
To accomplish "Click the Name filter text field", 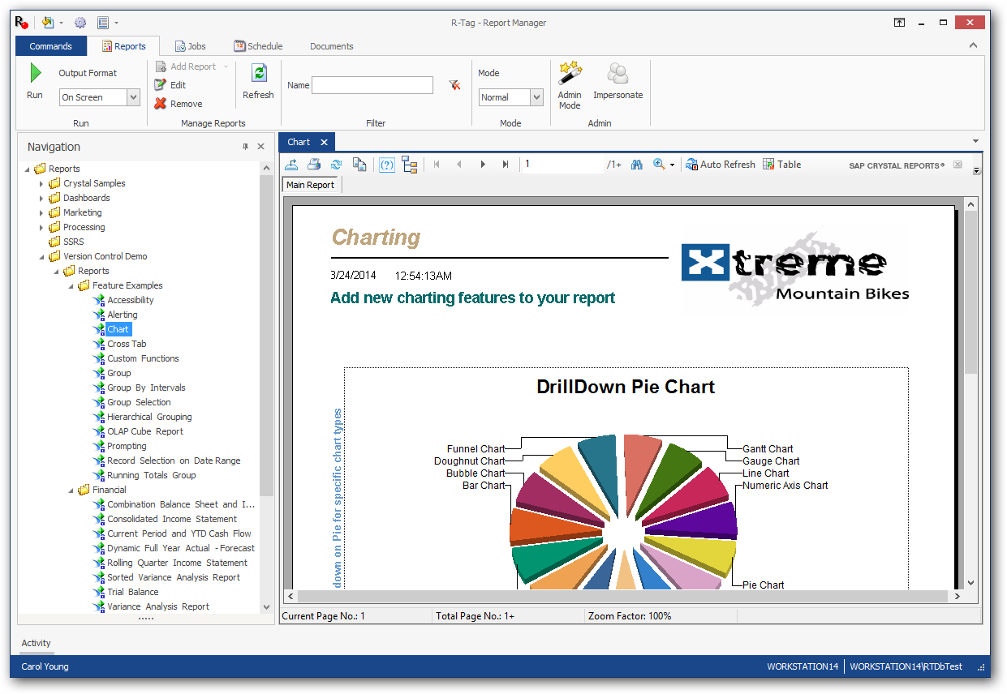I will pyautogui.click(x=372, y=85).
